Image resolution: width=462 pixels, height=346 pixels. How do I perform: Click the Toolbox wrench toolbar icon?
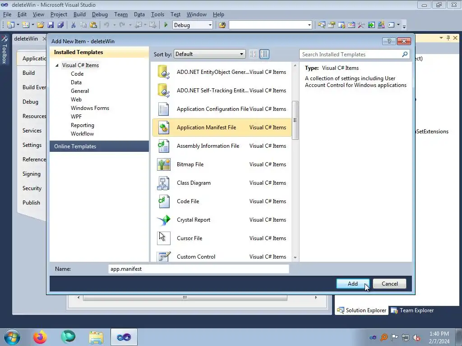point(361,25)
